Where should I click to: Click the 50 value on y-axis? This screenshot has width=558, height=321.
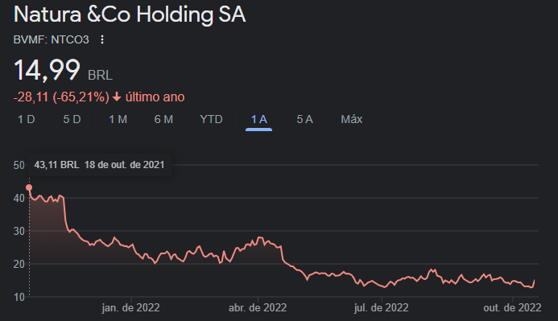[19, 165]
